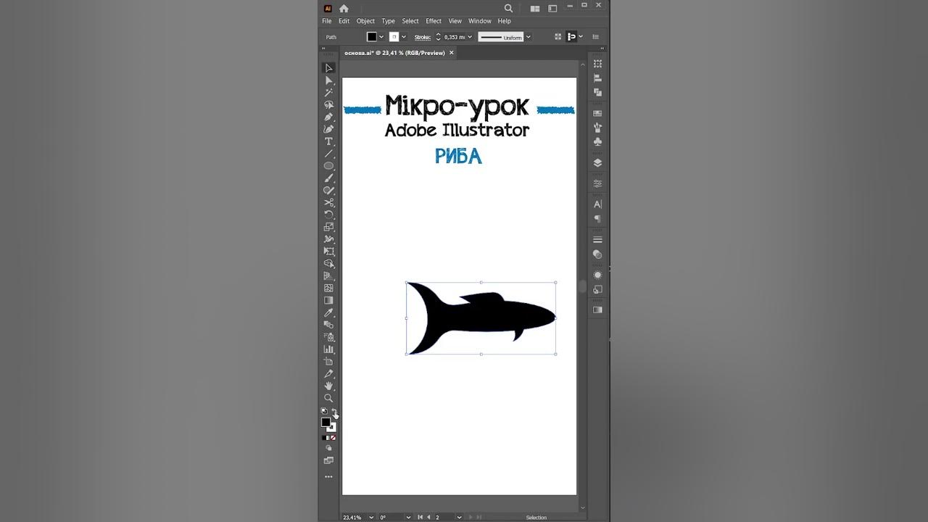The width and height of the screenshot is (928, 522).
Task: Click the Stroke swatch in toolbar
Action: (x=332, y=428)
